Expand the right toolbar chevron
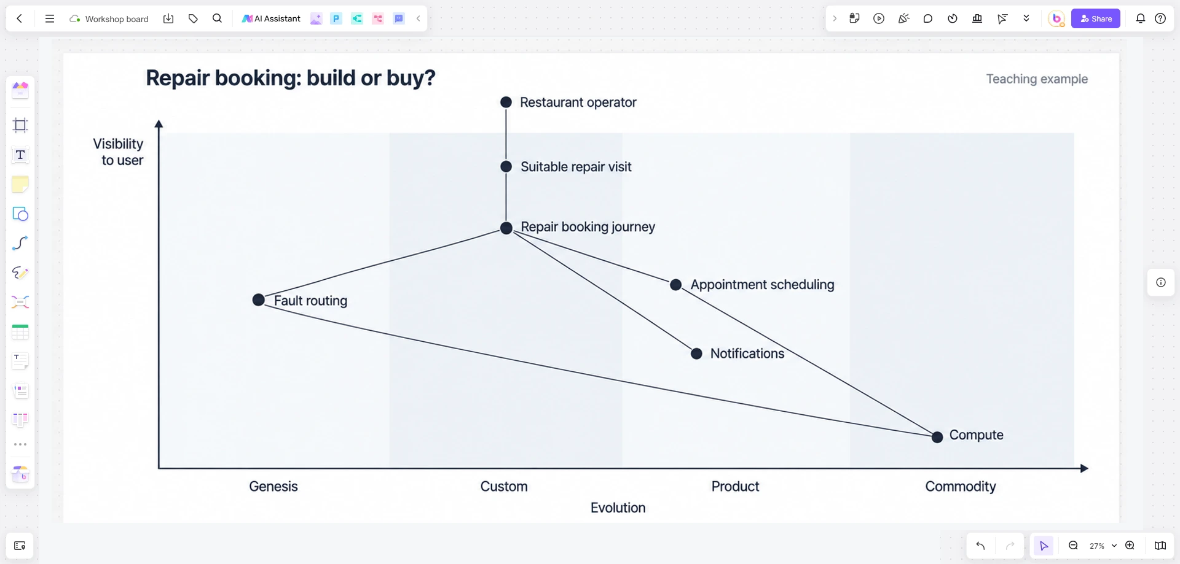 835,18
